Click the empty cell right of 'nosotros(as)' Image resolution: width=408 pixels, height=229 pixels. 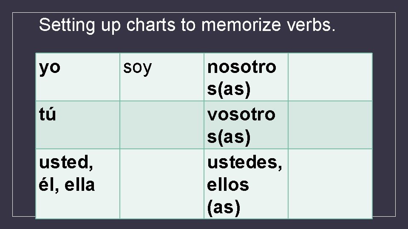click(330, 77)
